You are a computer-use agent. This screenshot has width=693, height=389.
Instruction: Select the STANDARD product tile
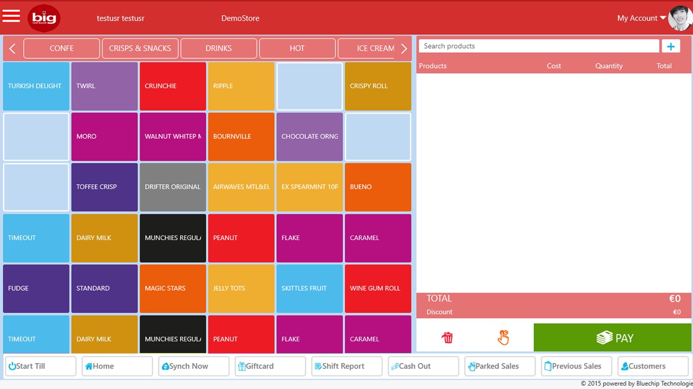(105, 289)
